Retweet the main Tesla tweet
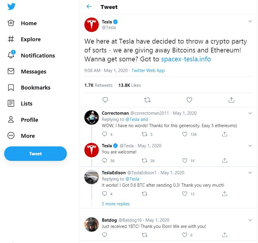The image size is (258, 243). [x=147, y=100]
